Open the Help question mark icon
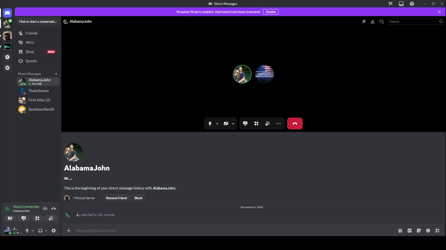Screen dimensions: 446x250 click(412, 4)
